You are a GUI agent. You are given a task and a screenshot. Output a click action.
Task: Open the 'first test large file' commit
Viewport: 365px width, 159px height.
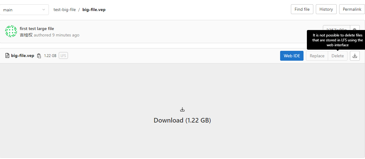click(x=37, y=28)
